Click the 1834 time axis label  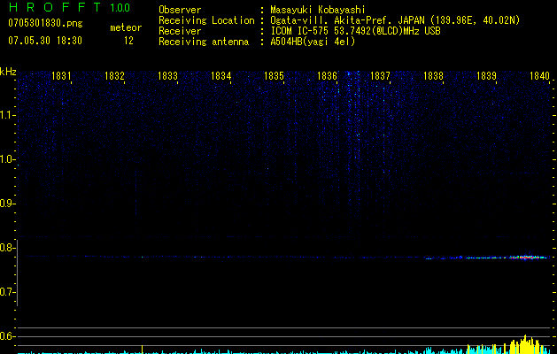[221, 75]
